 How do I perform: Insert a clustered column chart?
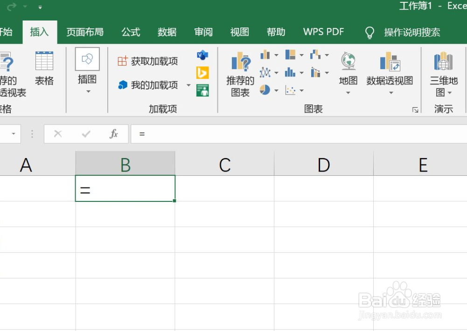(x=265, y=55)
